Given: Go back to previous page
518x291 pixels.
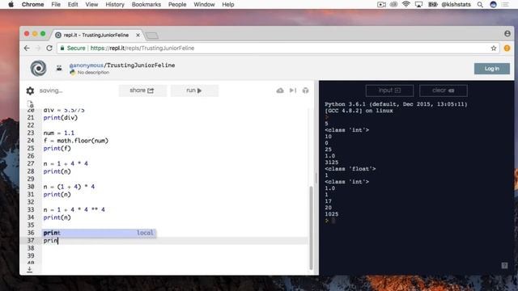Looking at the screenshot, I should pyautogui.click(x=27, y=48).
